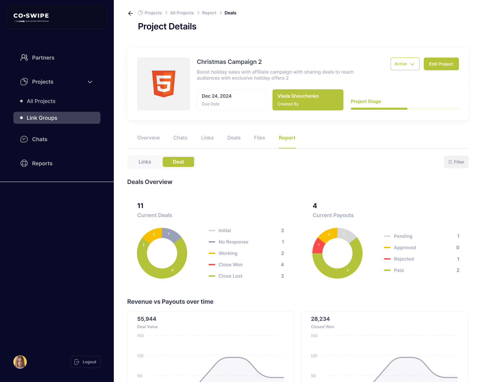The height and width of the screenshot is (382, 482).
Task: Click the projects breadcrumb document icon
Action: [x=141, y=13]
